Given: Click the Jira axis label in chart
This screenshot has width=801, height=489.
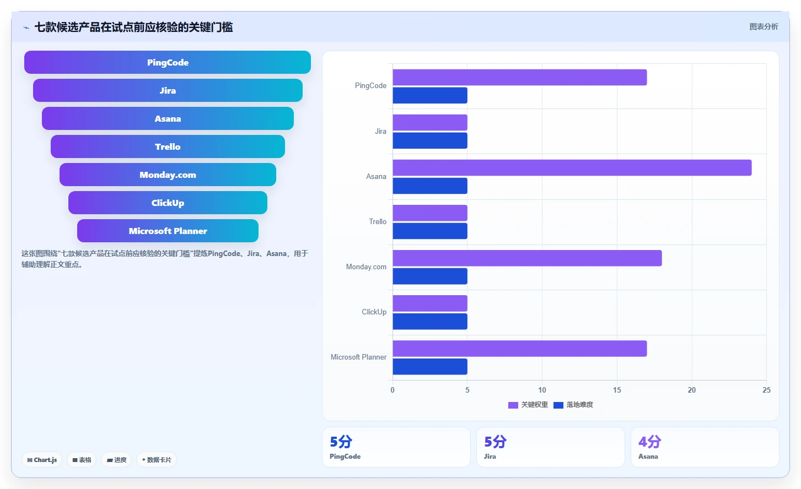Looking at the screenshot, I should click(380, 132).
